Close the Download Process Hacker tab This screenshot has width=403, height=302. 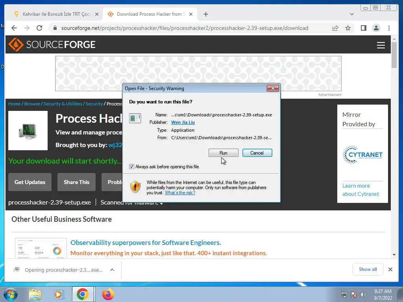click(191, 14)
